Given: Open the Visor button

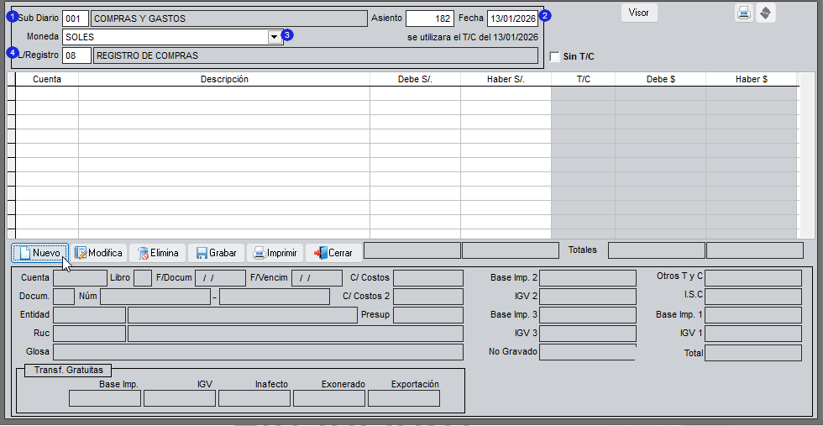Looking at the screenshot, I should [x=639, y=13].
